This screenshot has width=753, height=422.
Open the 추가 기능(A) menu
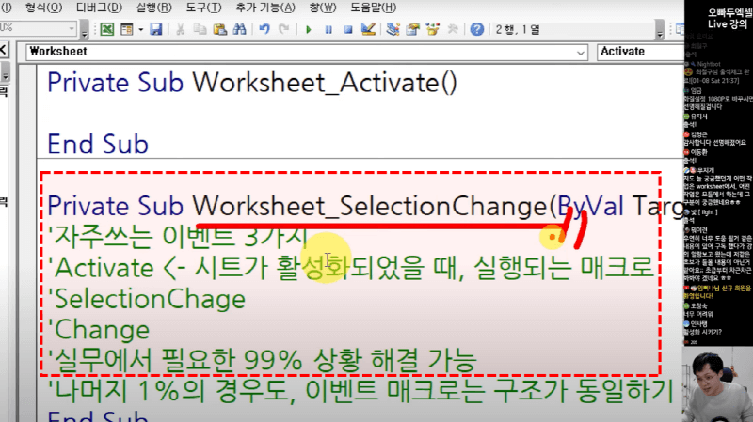point(265,8)
